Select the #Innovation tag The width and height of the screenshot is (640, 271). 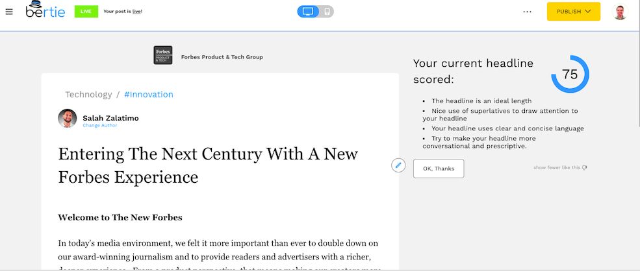(149, 95)
